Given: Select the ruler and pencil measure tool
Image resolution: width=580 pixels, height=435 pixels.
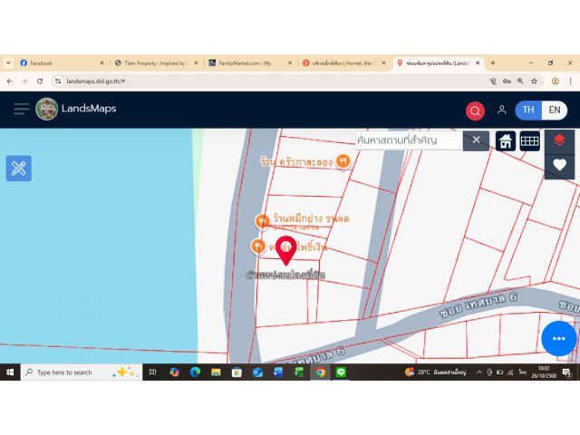Looking at the screenshot, I should [x=19, y=168].
